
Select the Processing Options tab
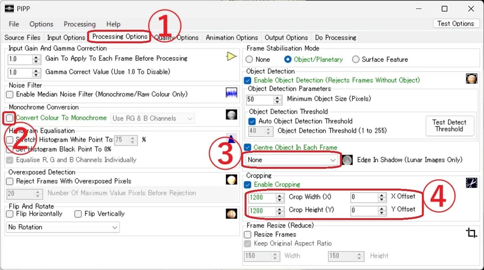pyautogui.click(x=120, y=37)
